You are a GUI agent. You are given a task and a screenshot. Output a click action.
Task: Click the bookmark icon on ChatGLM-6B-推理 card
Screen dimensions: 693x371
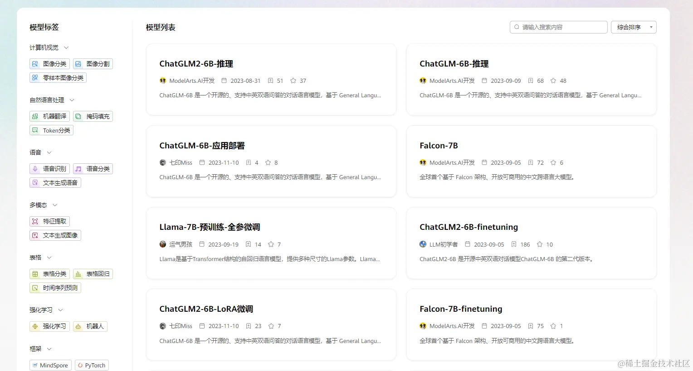(x=530, y=81)
